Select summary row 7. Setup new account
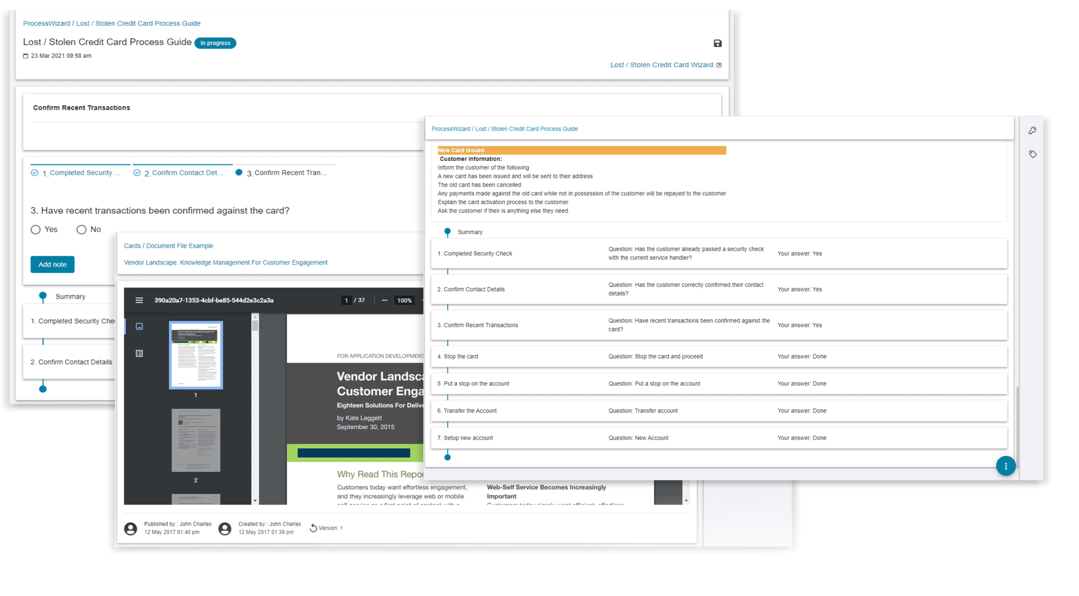 pos(719,438)
